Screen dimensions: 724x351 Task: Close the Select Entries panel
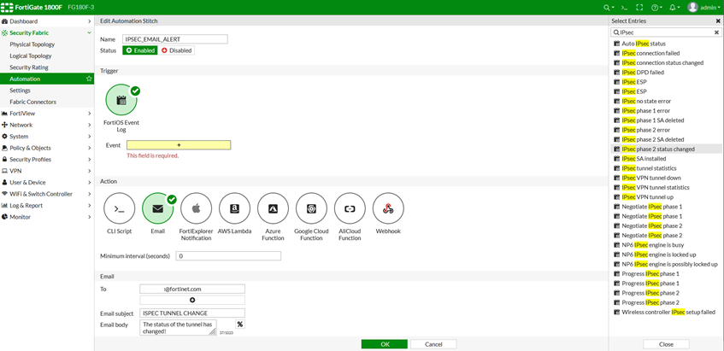[666, 344]
